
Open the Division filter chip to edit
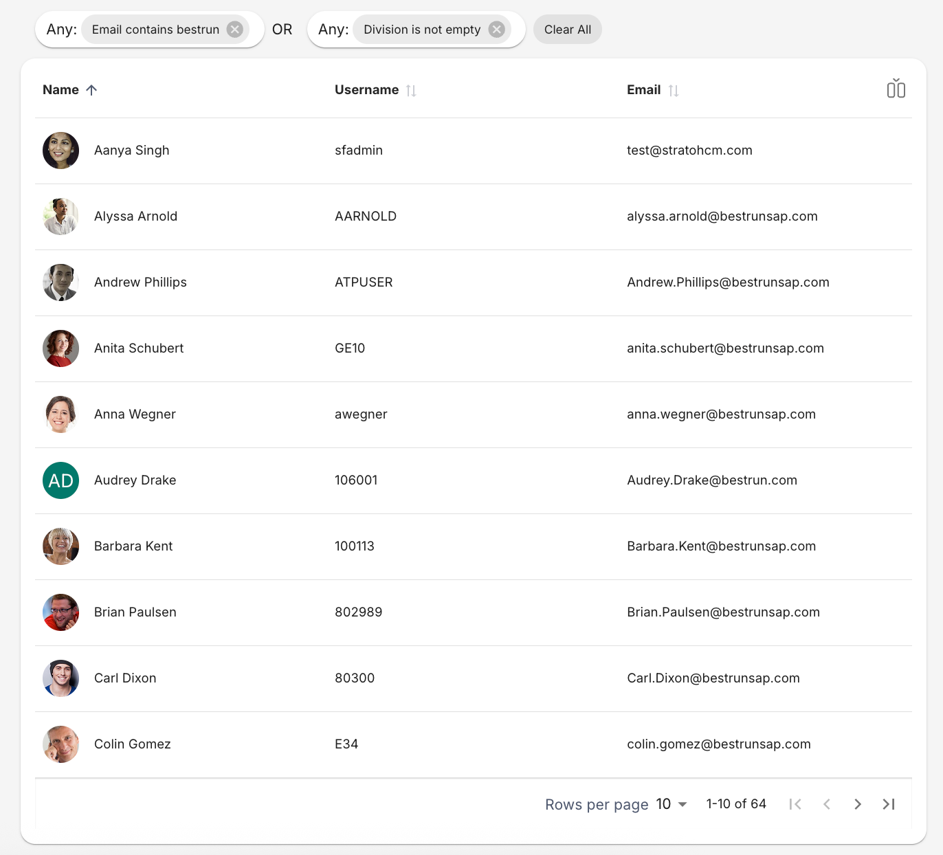coord(421,30)
